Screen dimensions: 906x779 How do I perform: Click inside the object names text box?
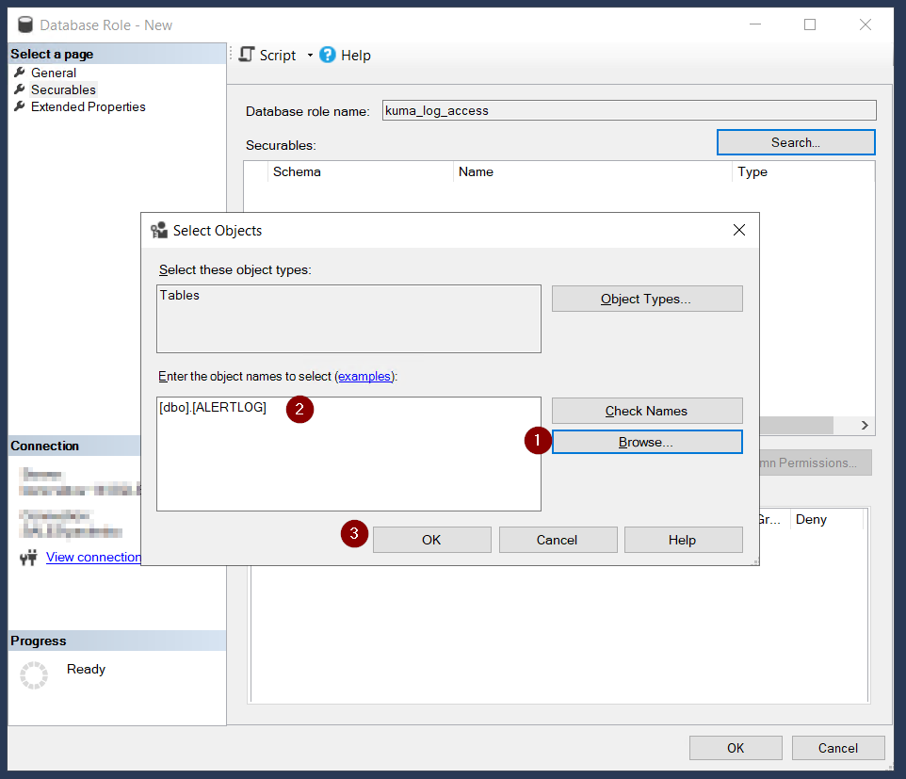pos(348,462)
